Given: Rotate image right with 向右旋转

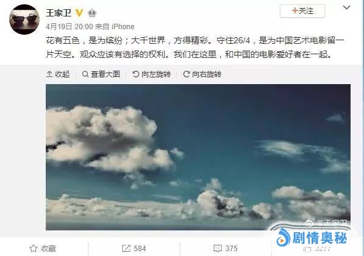Looking at the screenshot, I should pyautogui.click(x=202, y=74).
